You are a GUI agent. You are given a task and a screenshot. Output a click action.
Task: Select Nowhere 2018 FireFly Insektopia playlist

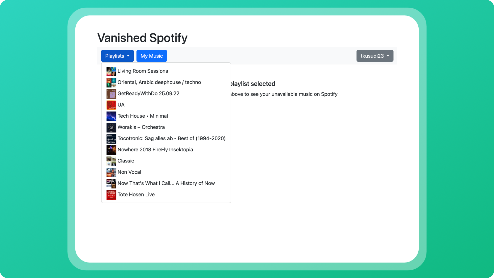[x=155, y=150]
